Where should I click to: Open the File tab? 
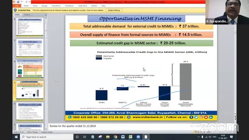pos(17,6)
